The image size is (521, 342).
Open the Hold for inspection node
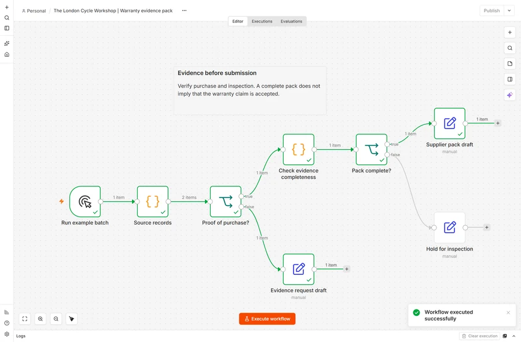coord(450,227)
